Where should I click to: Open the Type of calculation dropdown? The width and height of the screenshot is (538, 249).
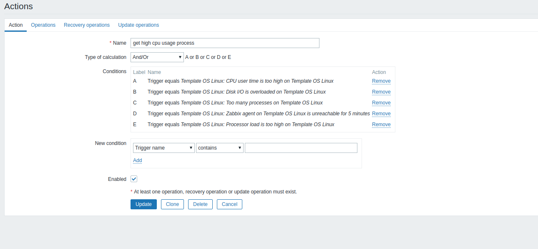[157, 57]
